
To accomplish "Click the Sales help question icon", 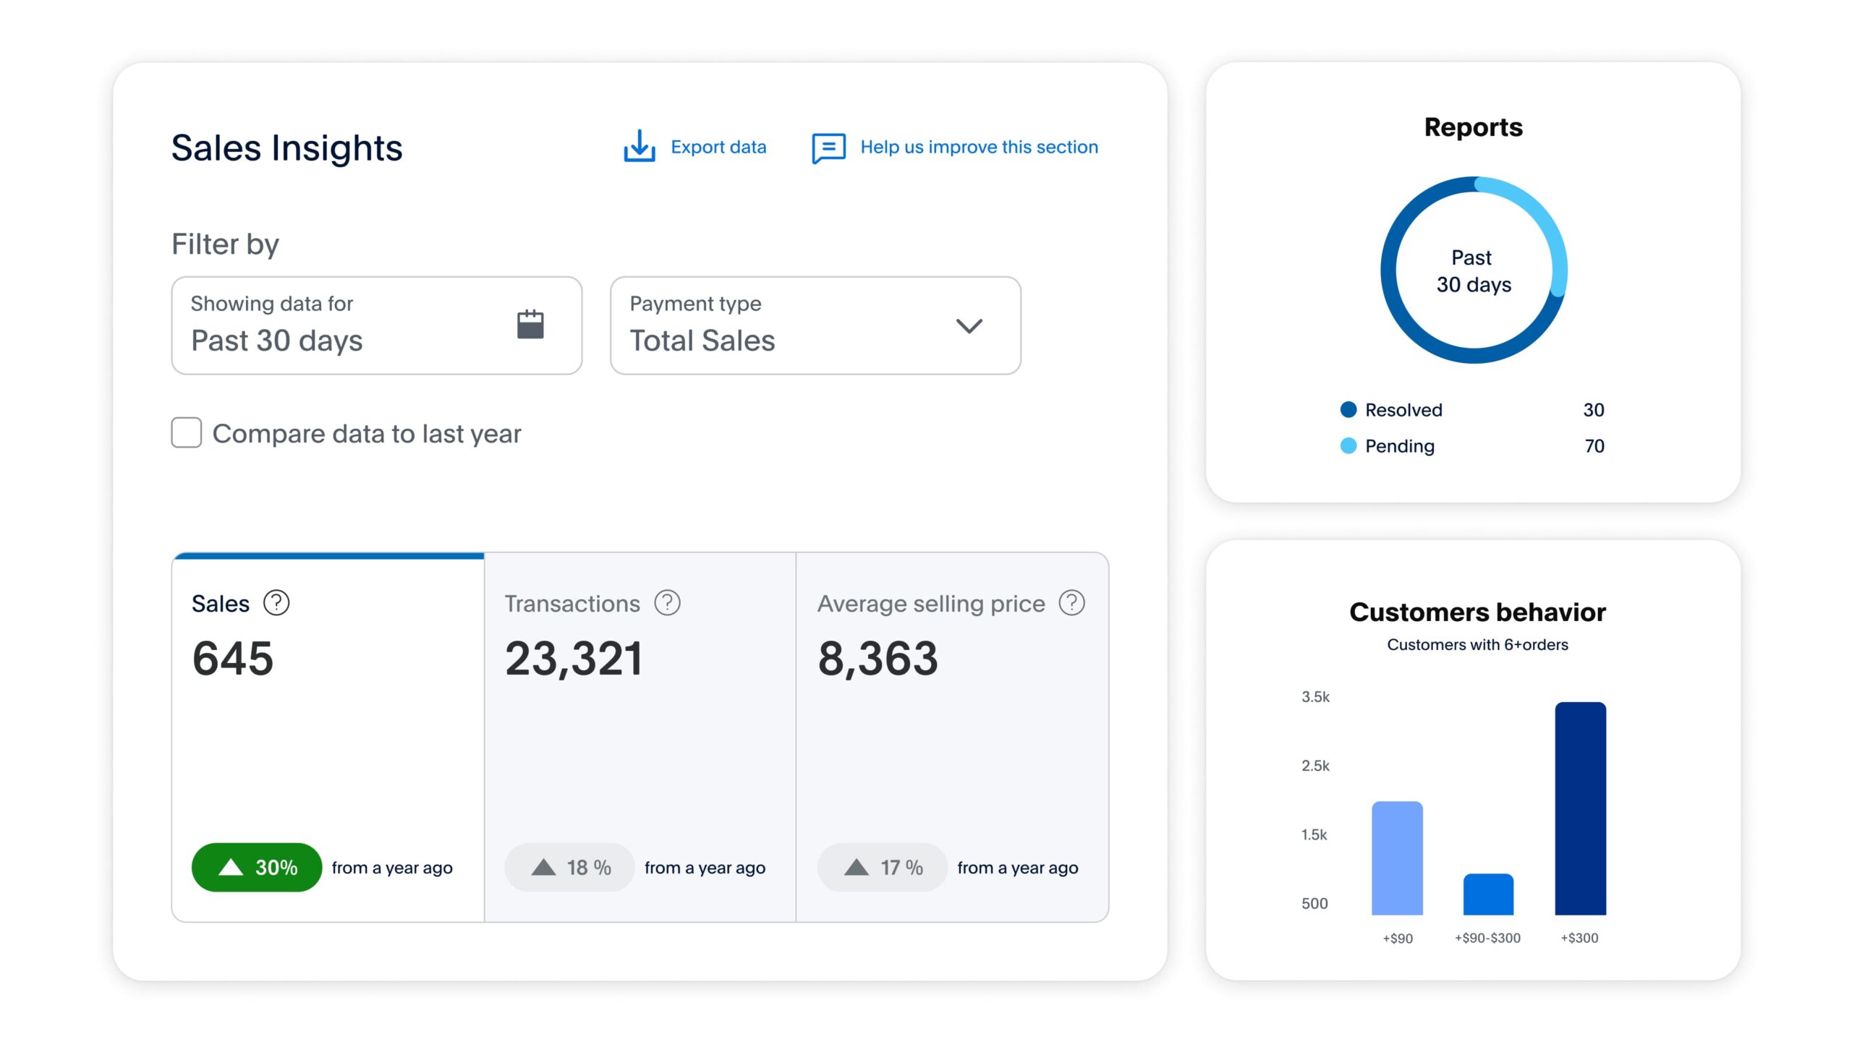I will (276, 602).
